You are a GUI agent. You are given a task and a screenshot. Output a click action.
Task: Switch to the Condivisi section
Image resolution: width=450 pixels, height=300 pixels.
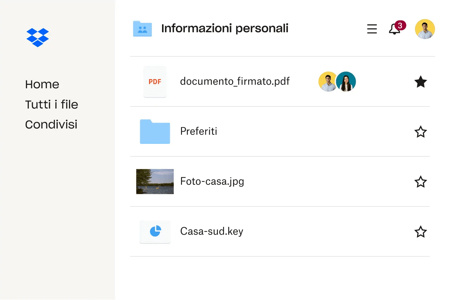tap(51, 124)
